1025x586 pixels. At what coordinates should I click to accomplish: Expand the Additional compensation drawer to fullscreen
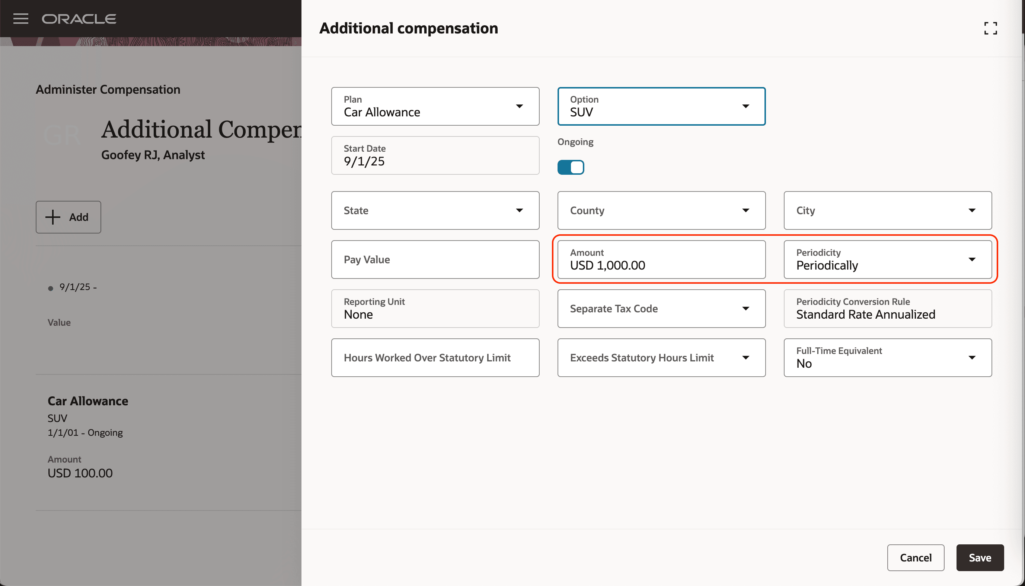991,28
